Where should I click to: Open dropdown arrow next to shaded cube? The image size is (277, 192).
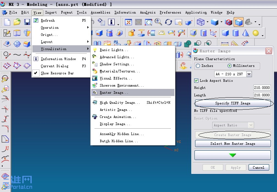pyautogui.click(x=221, y=22)
